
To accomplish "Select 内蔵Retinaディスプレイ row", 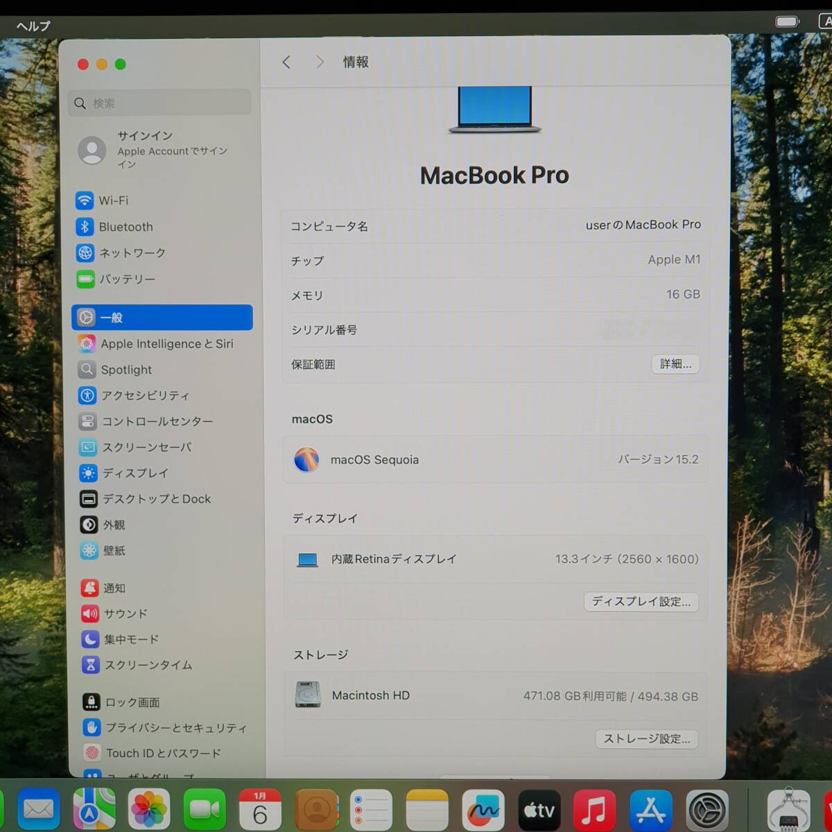I will pyautogui.click(x=496, y=560).
